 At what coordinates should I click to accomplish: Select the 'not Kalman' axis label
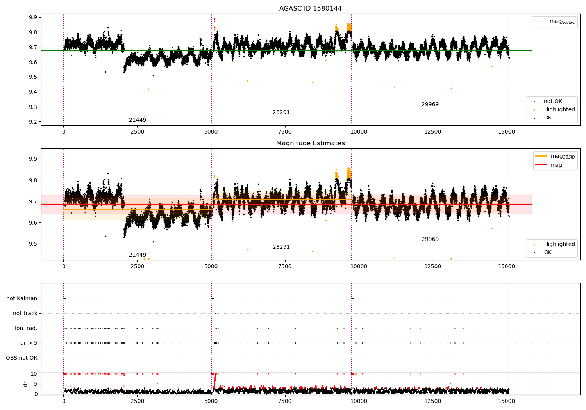pyautogui.click(x=22, y=298)
